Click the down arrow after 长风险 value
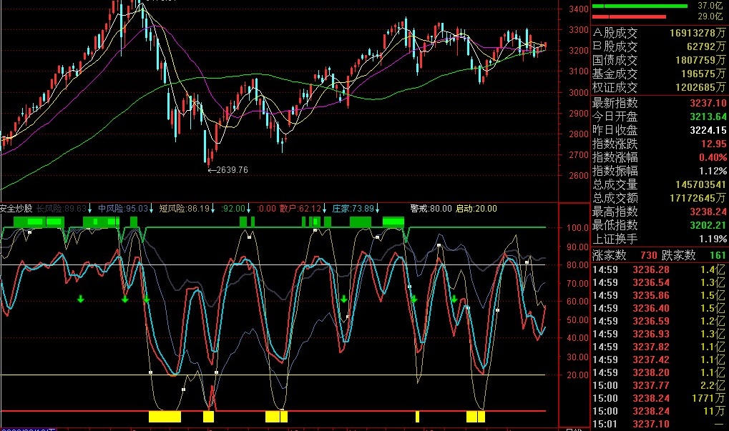Viewport: 729px width, 431px height. click(89, 209)
